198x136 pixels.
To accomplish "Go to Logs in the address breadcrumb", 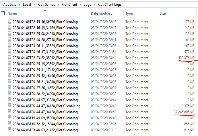I will (87, 5).
